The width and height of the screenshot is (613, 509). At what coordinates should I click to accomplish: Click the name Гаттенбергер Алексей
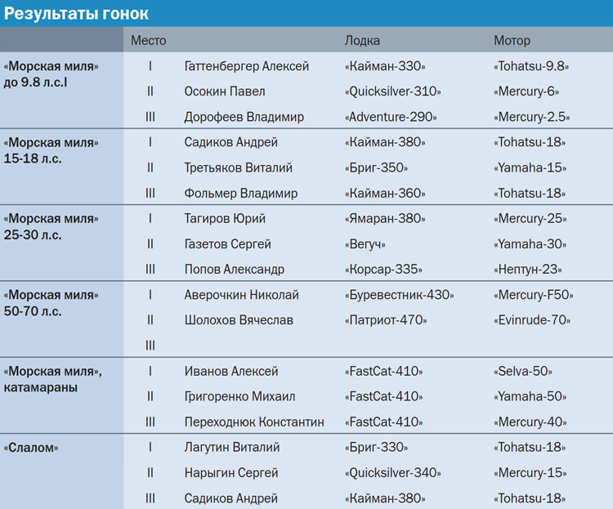pos(247,66)
